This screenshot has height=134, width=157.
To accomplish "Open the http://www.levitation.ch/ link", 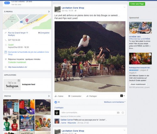I will click(x=18, y=67).
